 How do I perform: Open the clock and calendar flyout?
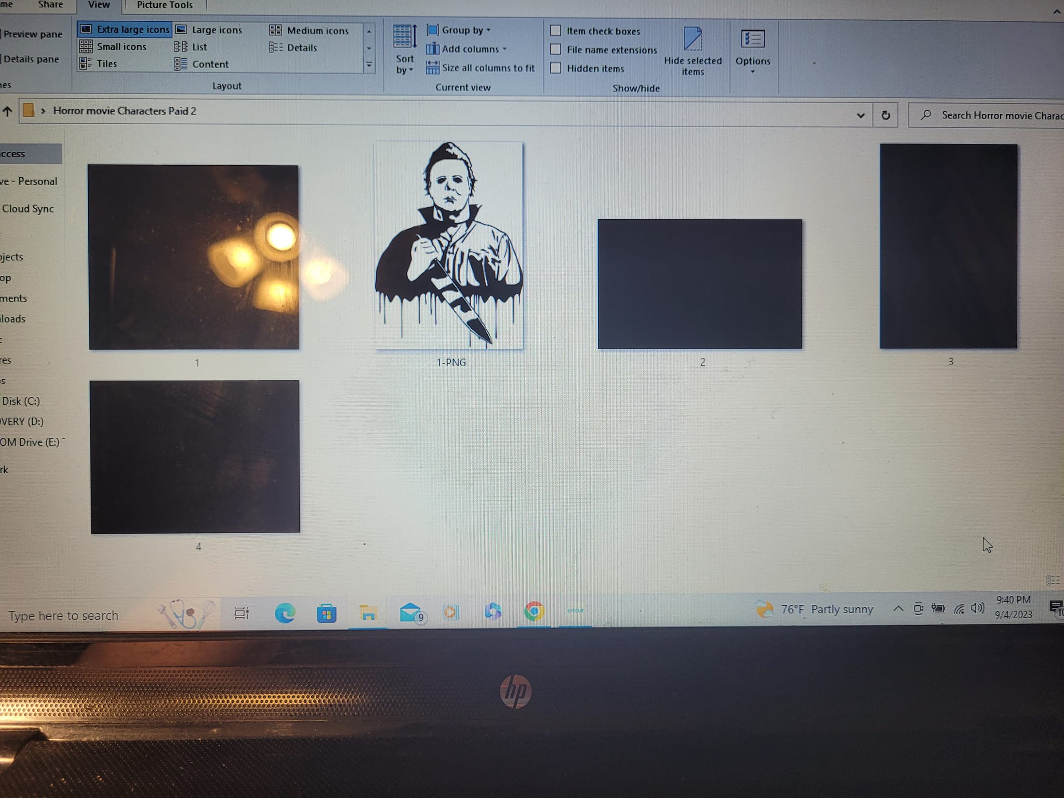(1014, 607)
